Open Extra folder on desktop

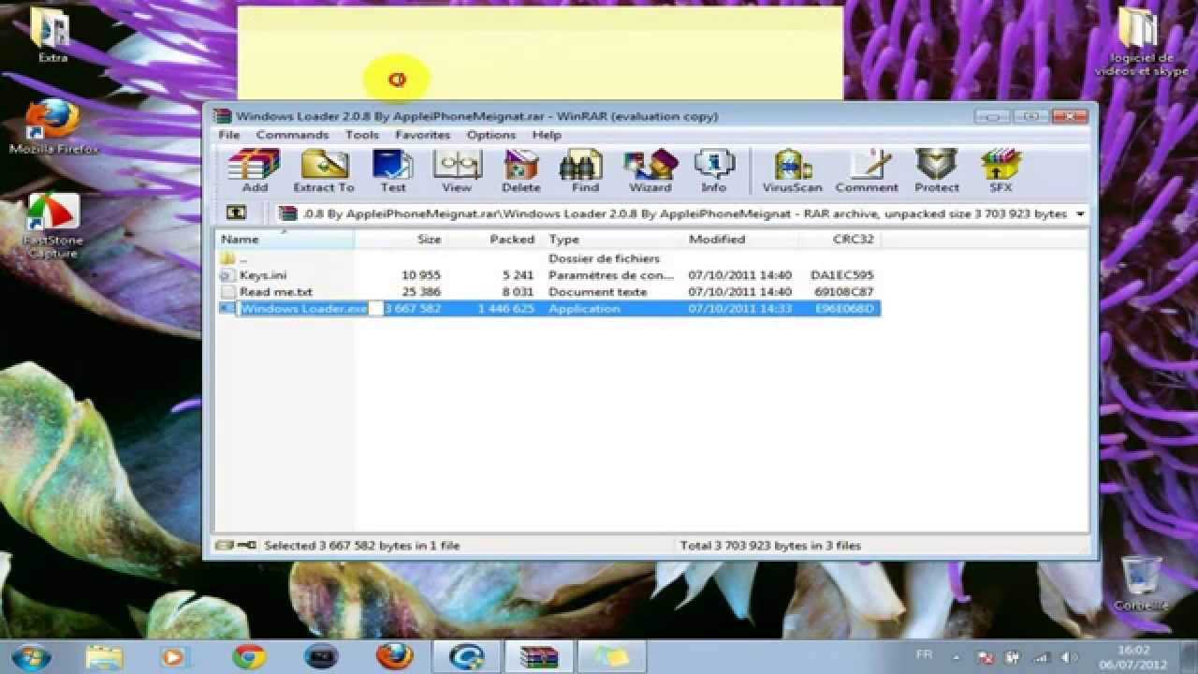[x=52, y=36]
